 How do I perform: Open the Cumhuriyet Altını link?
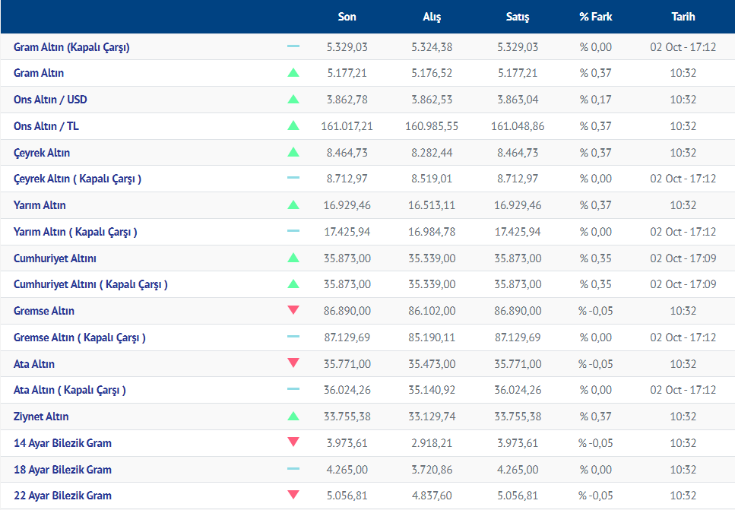point(55,258)
